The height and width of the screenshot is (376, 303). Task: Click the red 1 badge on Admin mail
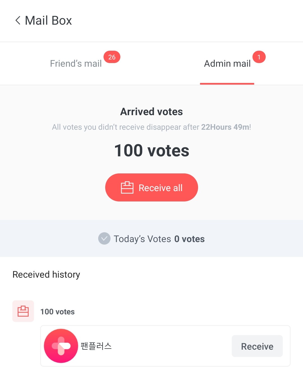259,57
